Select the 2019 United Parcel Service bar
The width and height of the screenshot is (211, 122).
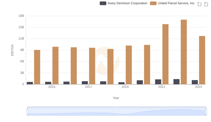(129, 65)
